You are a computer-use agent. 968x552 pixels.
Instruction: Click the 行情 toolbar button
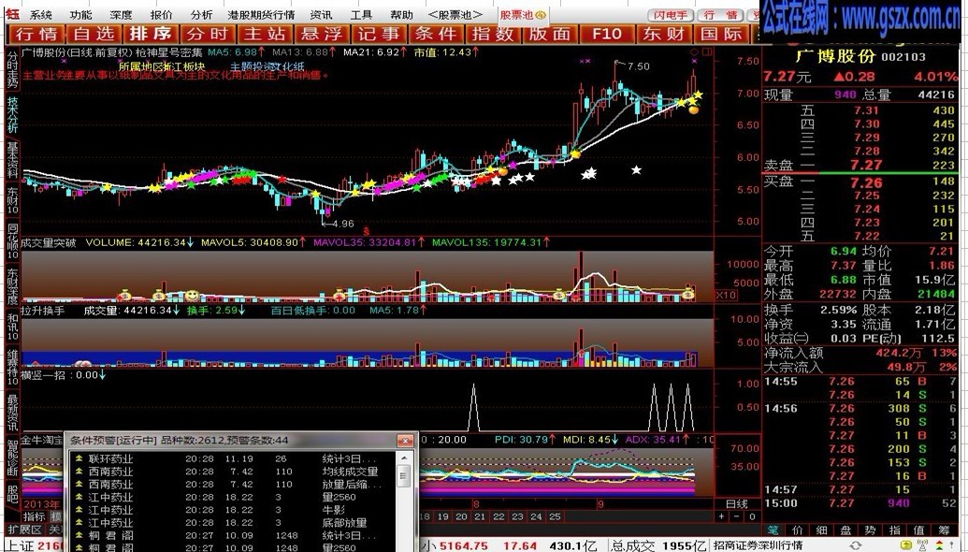point(39,34)
